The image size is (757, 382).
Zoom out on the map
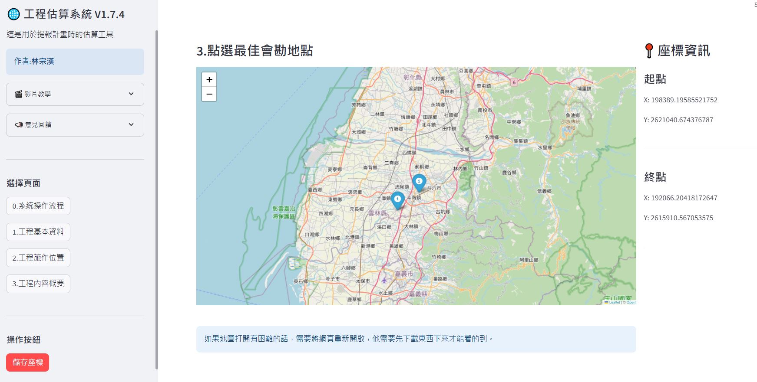[209, 94]
